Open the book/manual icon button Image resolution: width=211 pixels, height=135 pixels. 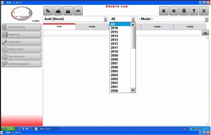(x=184, y=11)
